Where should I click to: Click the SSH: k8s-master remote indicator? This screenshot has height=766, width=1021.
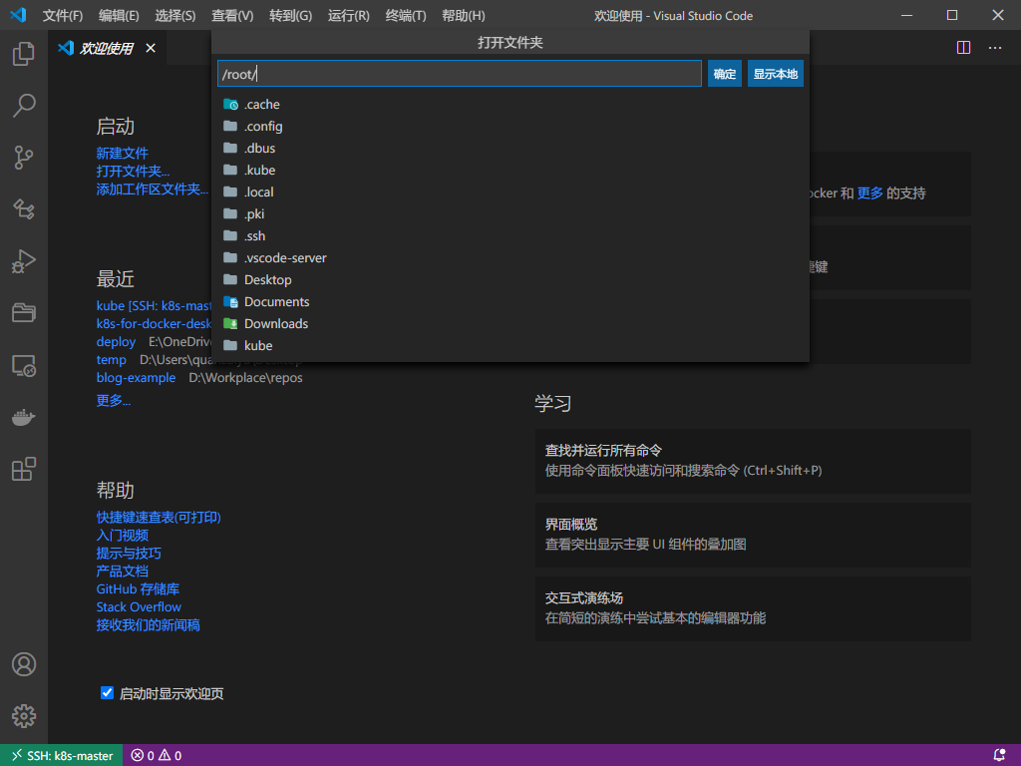(x=62, y=756)
